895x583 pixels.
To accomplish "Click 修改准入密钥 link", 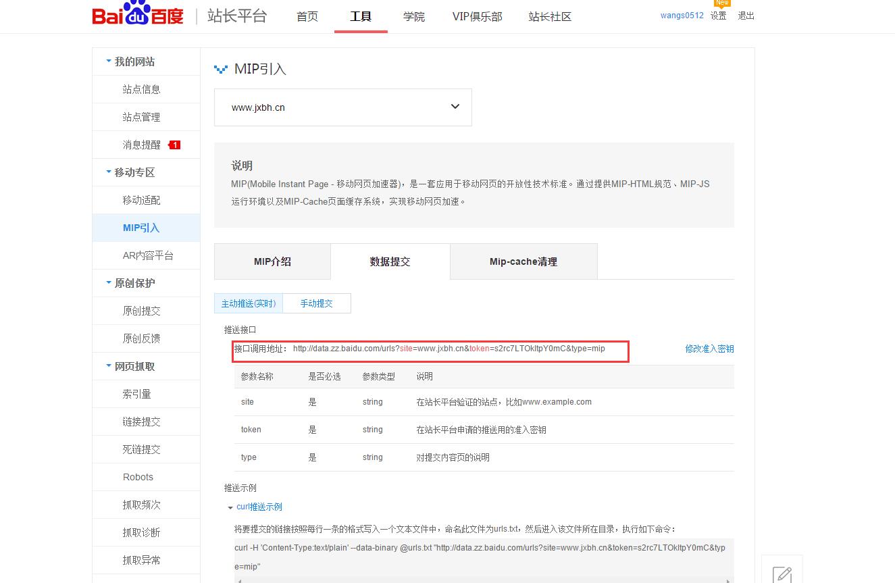I will click(x=709, y=349).
